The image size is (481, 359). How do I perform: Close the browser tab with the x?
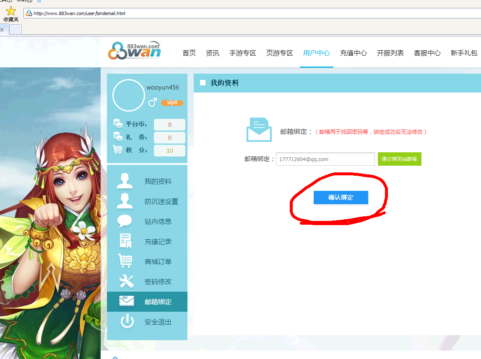coord(2,30)
